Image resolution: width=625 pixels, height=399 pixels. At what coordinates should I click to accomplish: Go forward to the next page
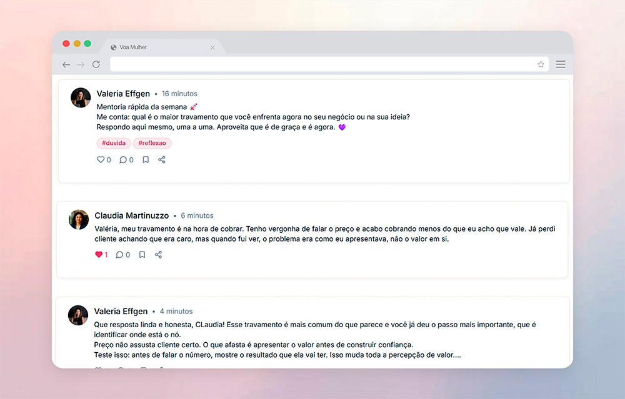click(x=81, y=64)
